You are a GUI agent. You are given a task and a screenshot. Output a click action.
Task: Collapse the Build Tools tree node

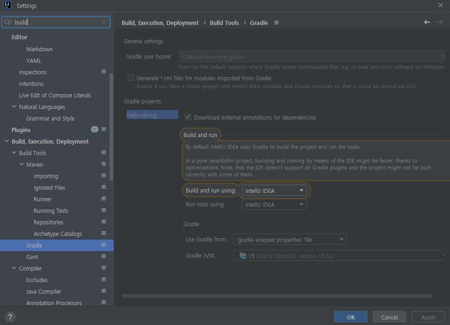pos(14,153)
